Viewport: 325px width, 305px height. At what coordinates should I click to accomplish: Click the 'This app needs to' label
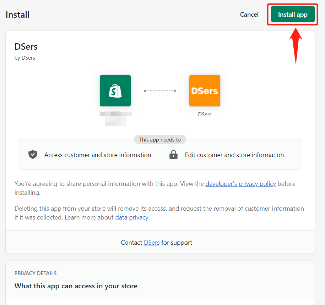(x=160, y=140)
